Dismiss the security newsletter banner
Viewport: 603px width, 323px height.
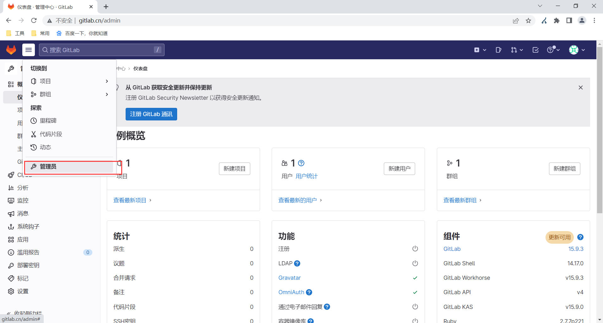pos(581,87)
